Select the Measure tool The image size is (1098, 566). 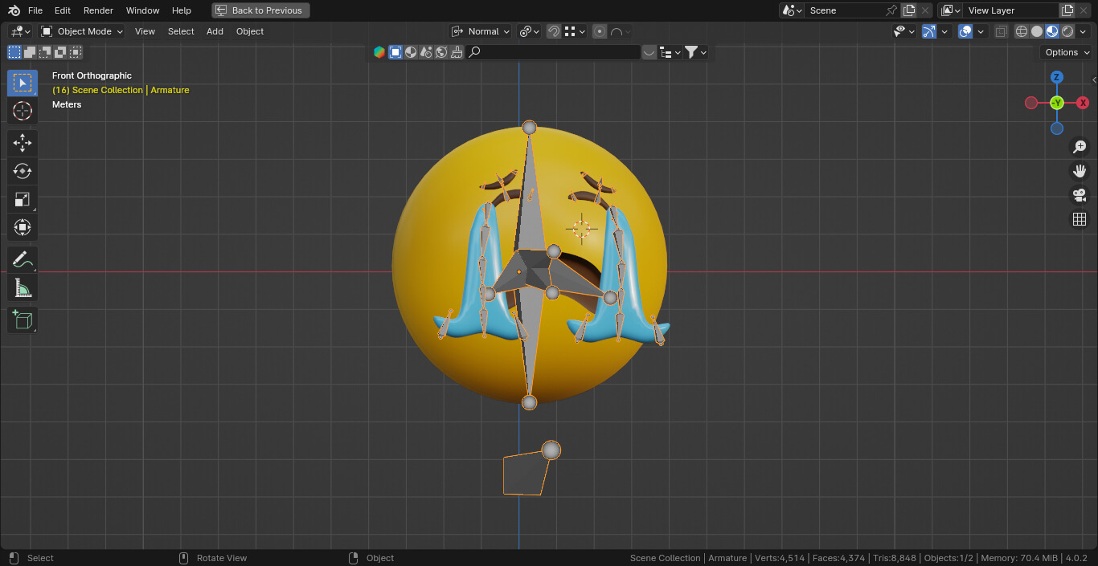pyautogui.click(x=23, y=288)
